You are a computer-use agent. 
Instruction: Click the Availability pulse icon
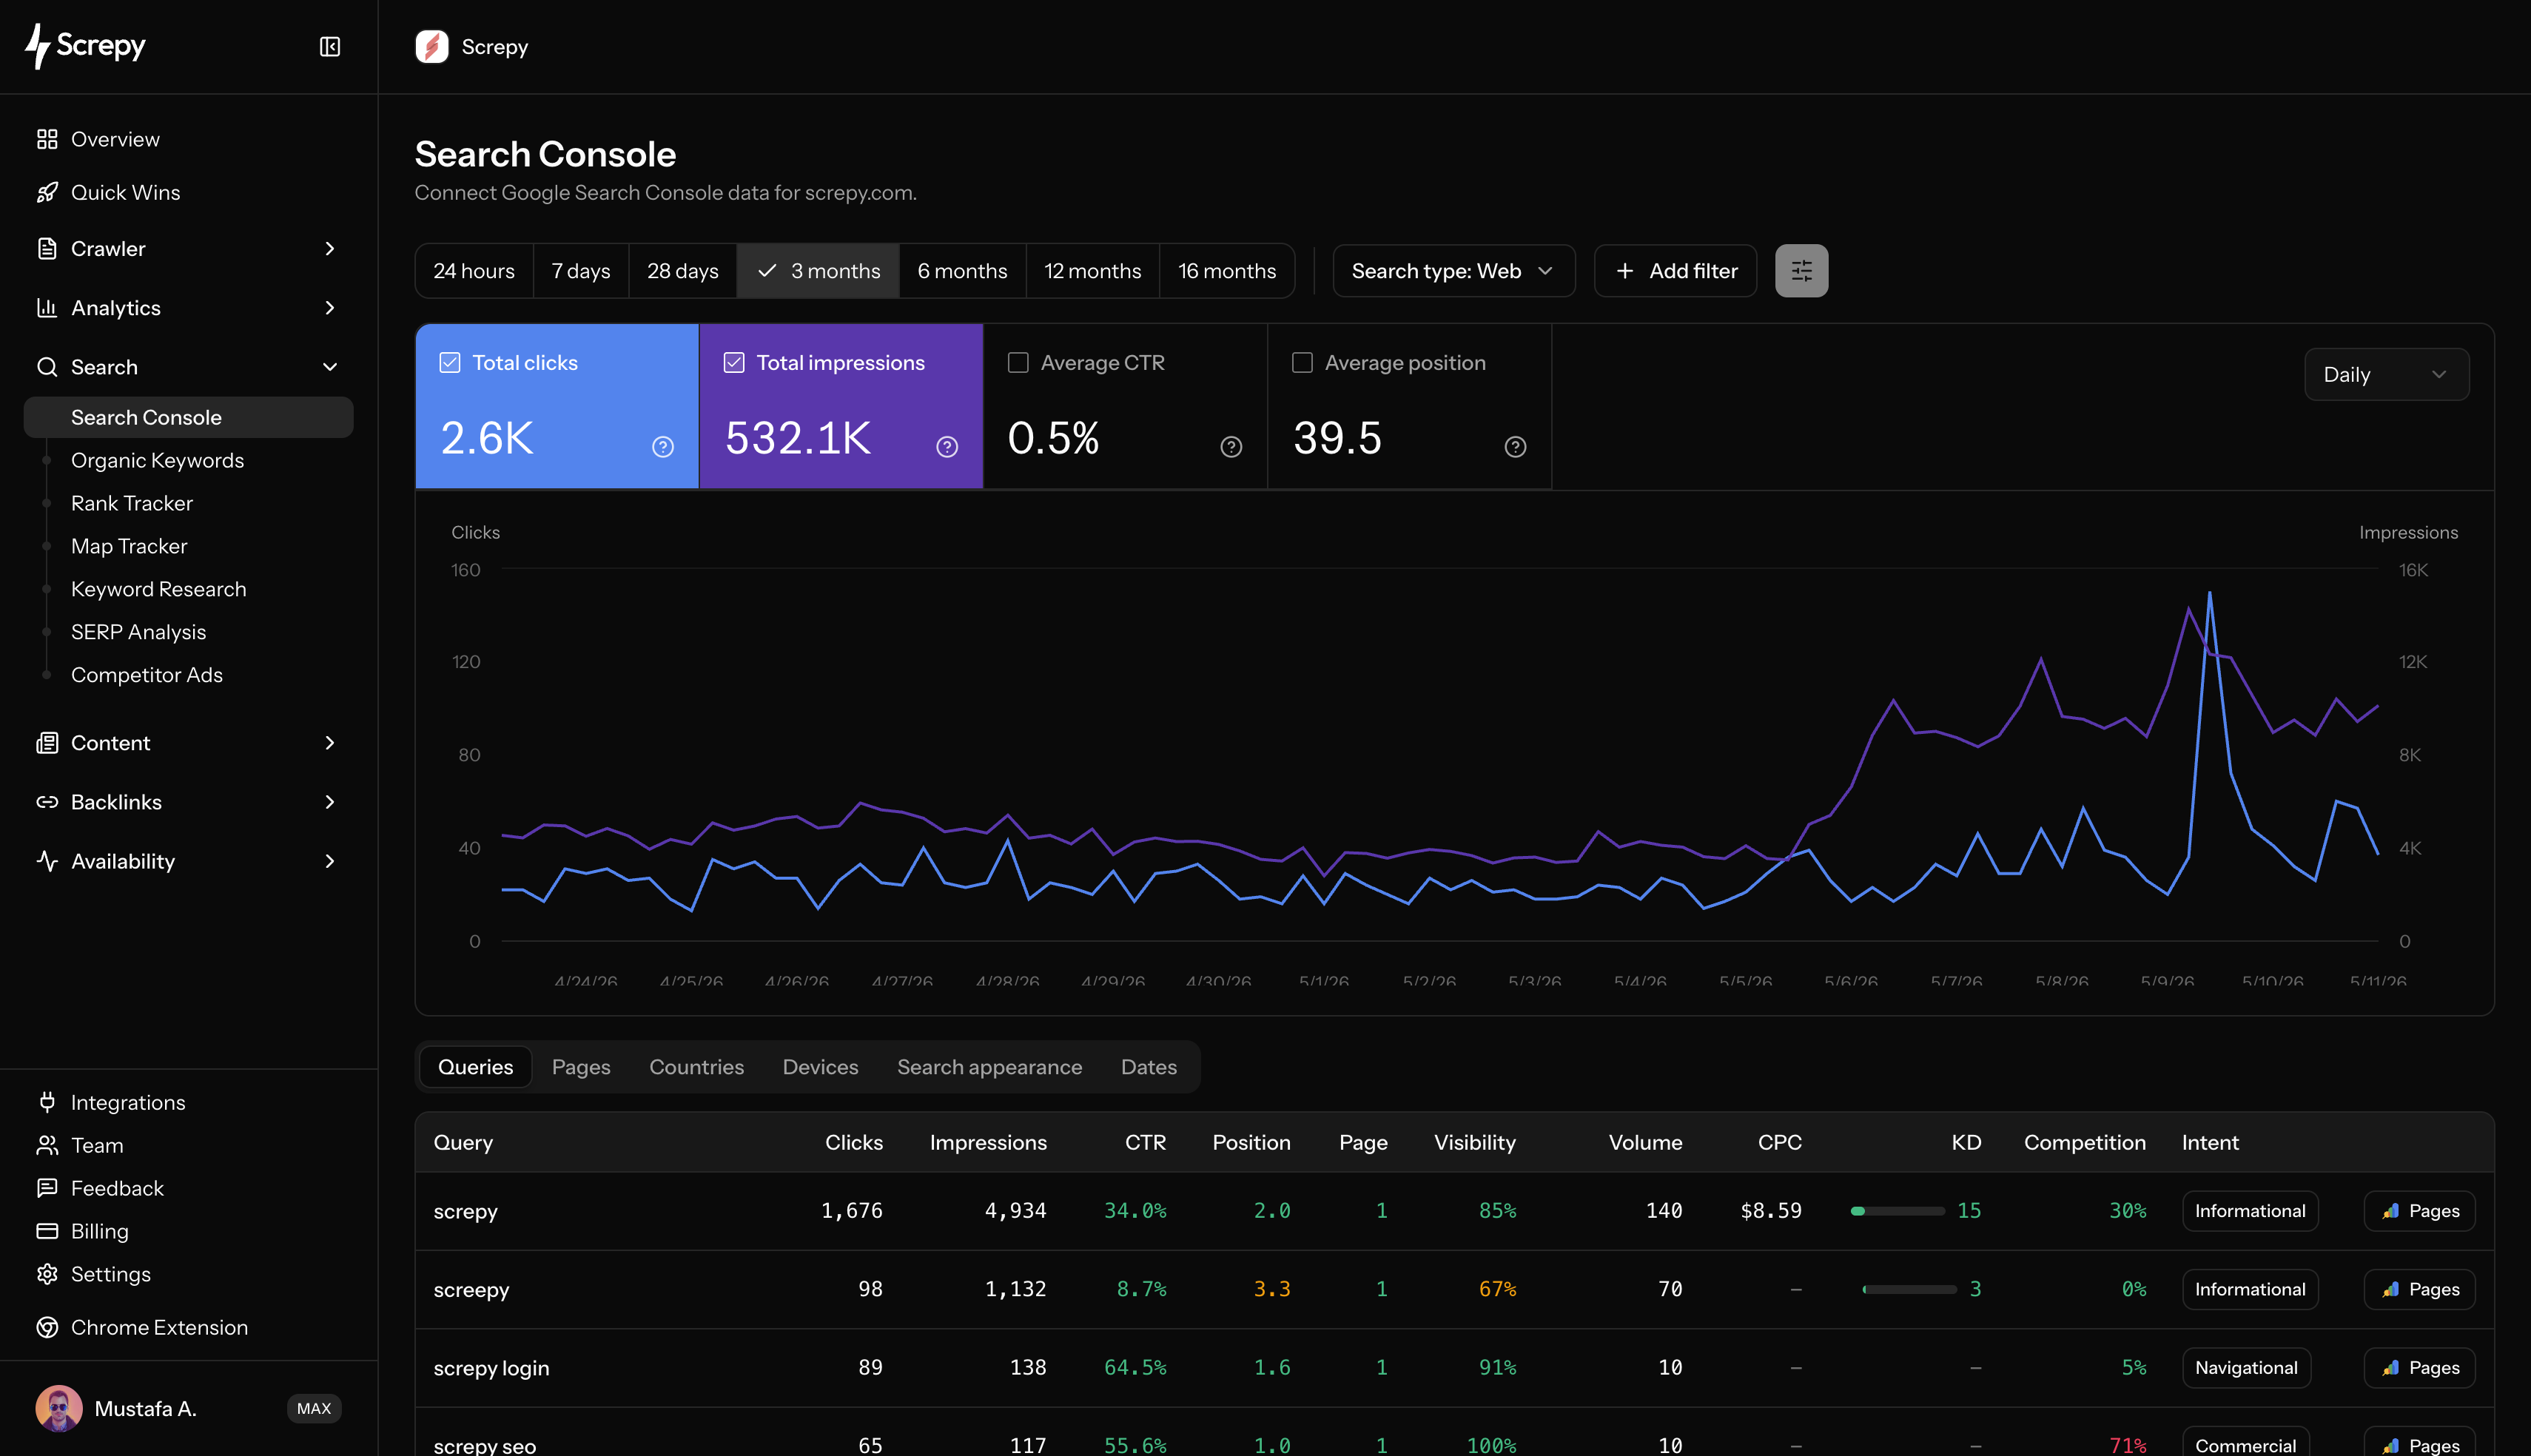coord(47,861)
